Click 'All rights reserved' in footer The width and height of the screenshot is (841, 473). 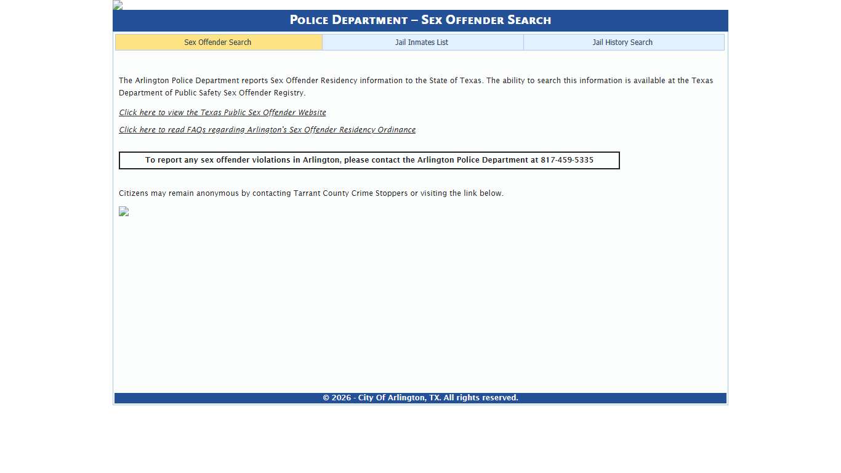click(x=481, y=398)
